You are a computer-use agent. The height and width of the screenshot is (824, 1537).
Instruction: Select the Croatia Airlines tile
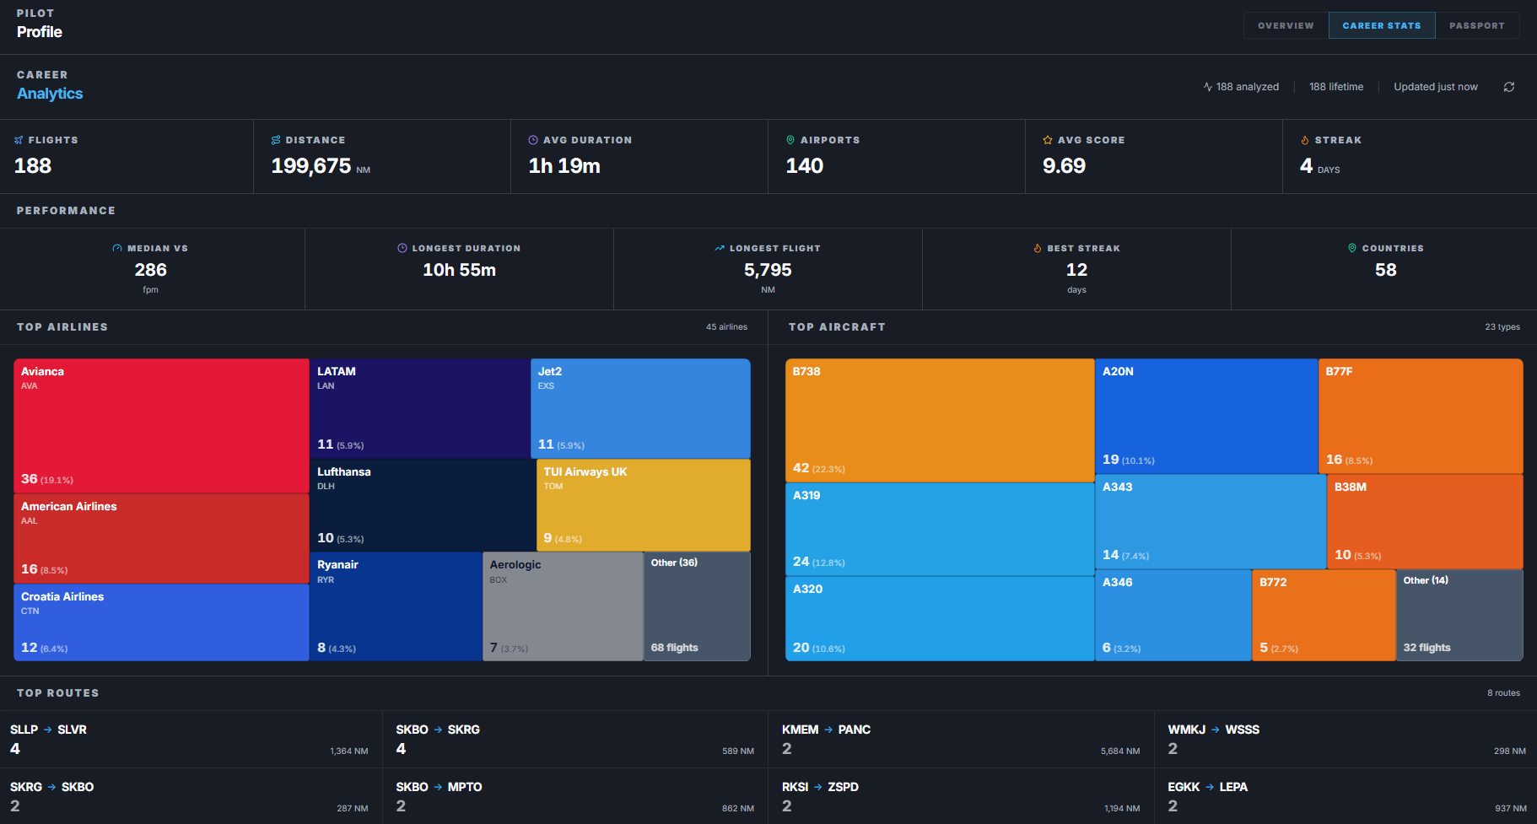tap(161, 622)
